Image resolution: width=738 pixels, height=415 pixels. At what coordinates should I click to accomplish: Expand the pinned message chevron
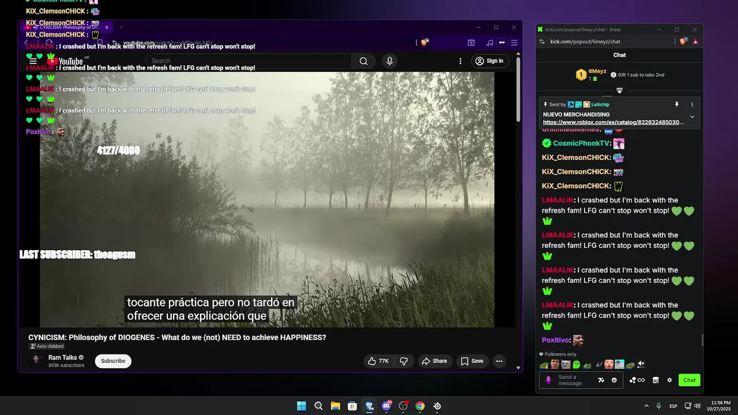(692, 117)
